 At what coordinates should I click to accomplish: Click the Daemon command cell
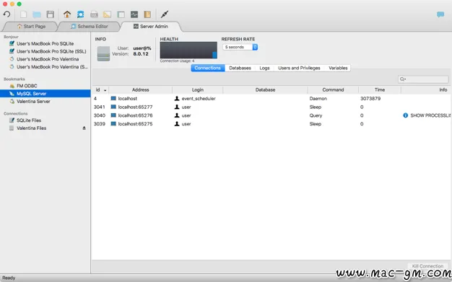coord(318,99)
